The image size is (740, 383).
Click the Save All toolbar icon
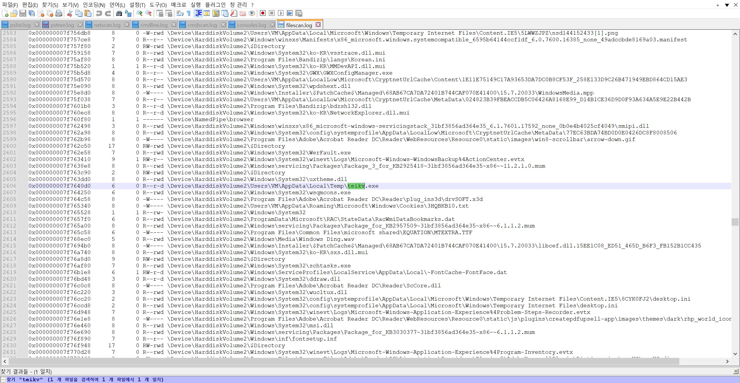click(32, 13)
